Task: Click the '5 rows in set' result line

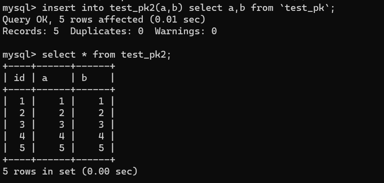Action: 70,171
